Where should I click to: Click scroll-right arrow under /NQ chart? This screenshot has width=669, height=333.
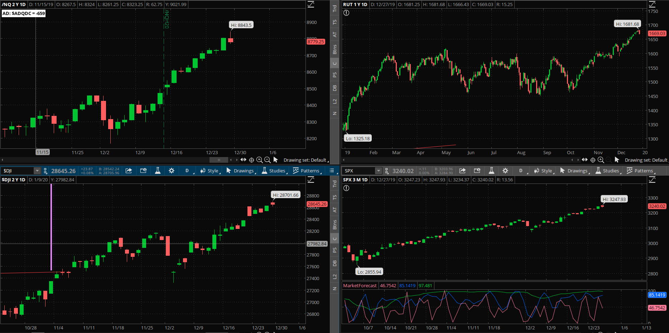(237, 160)
